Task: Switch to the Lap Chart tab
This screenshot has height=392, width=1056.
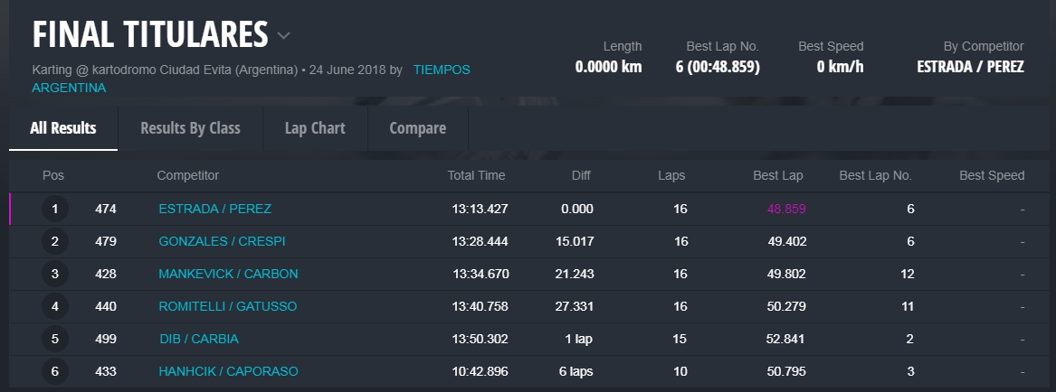Action: click(x=315, y=128)
